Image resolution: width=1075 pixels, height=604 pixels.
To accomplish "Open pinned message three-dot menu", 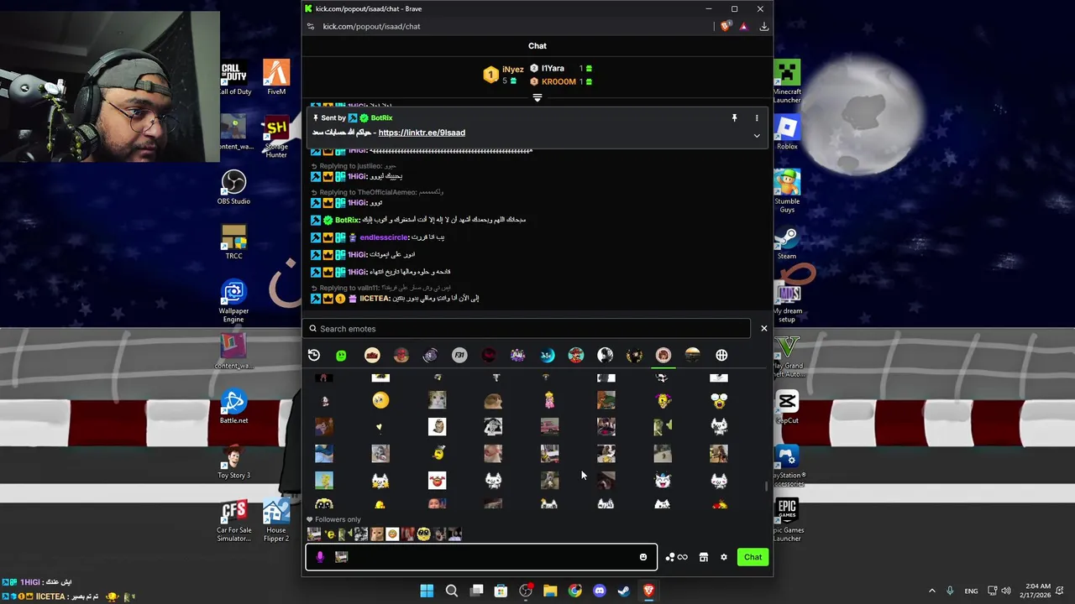I will (x=757, y=118).
